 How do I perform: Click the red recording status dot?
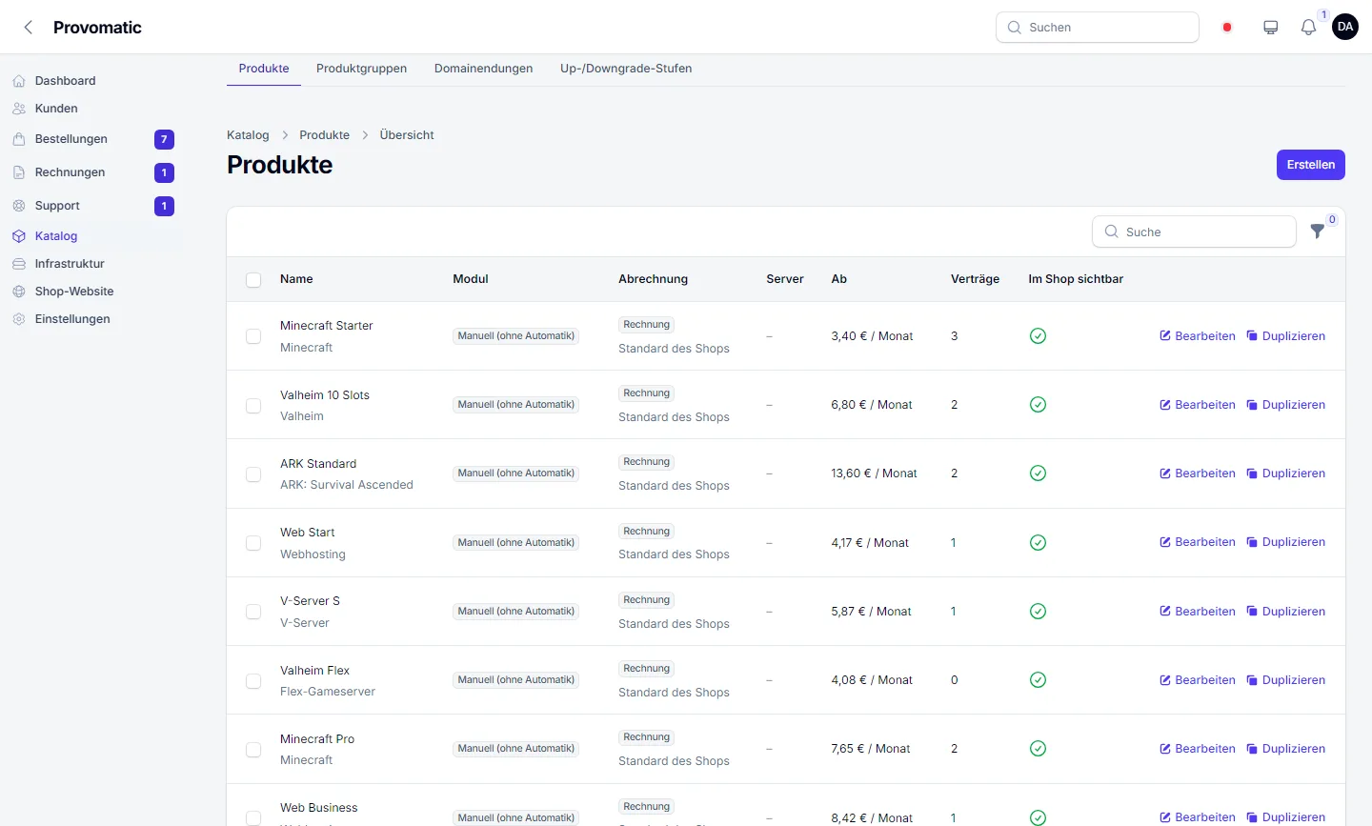pyautogui.click(x=1227, y=28)
